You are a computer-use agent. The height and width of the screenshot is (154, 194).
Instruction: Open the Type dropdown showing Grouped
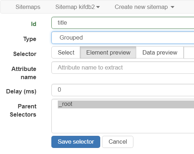[x=123, y=37]
